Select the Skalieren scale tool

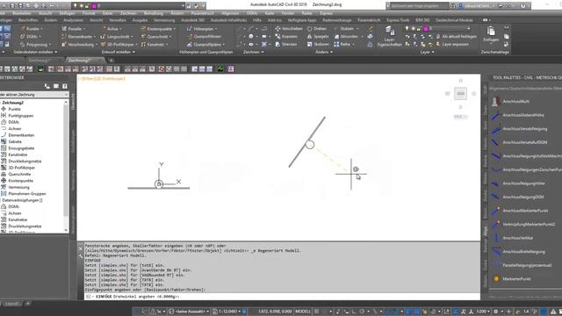pos(318,45)
